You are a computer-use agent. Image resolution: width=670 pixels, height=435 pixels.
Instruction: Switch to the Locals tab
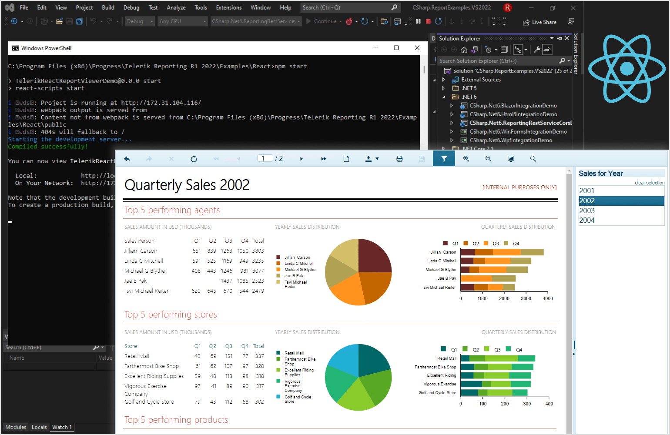tap(39, 427)
